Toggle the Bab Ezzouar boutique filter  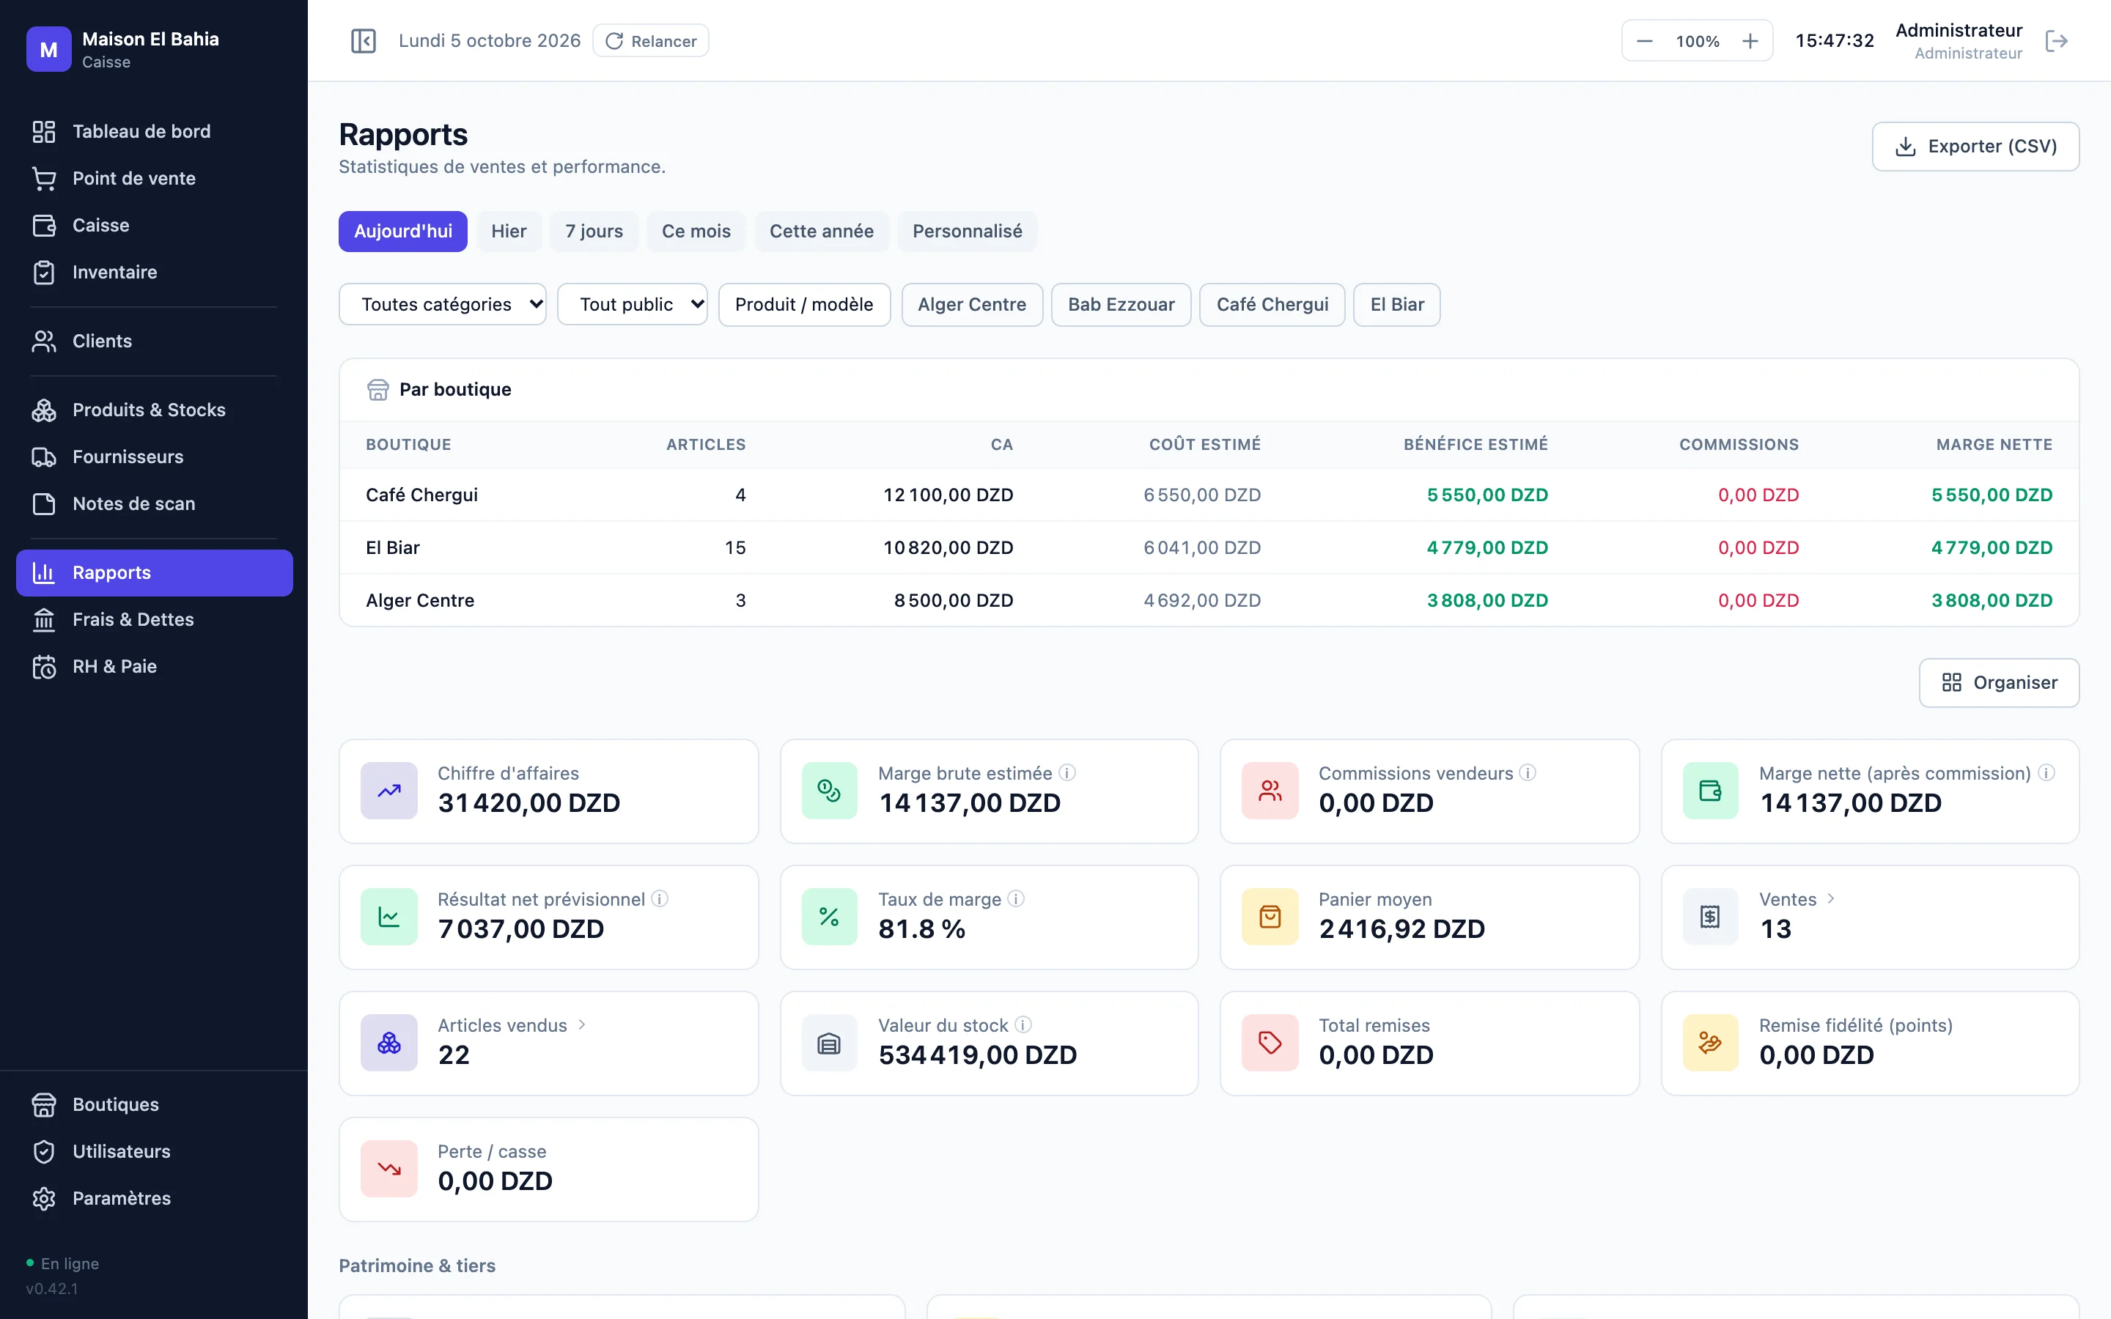pos(1121,304)
